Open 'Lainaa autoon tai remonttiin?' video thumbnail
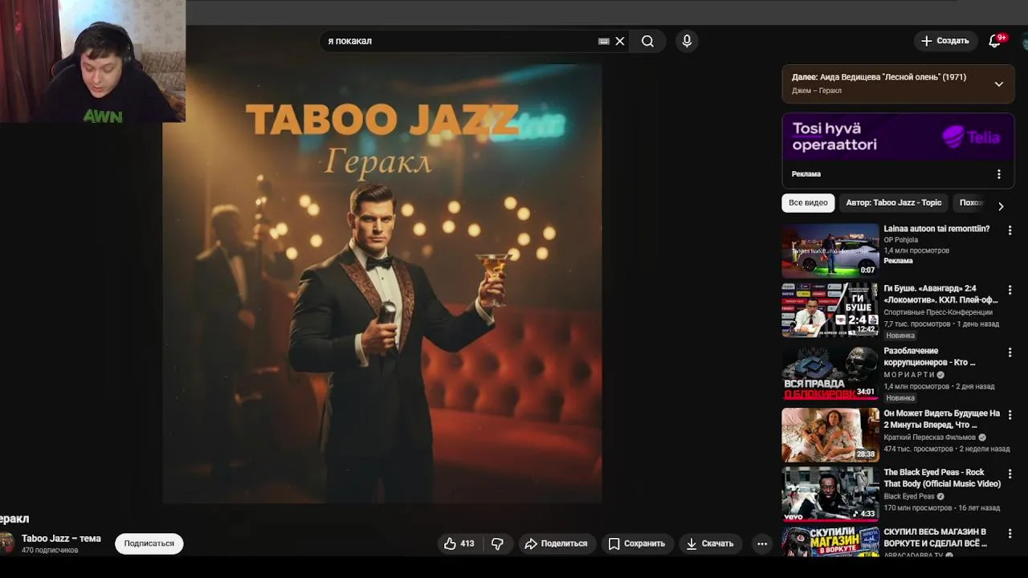Screen dimensions: 1028x578 (x=830, y=250)
